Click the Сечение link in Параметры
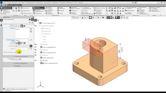 point(13,28)
